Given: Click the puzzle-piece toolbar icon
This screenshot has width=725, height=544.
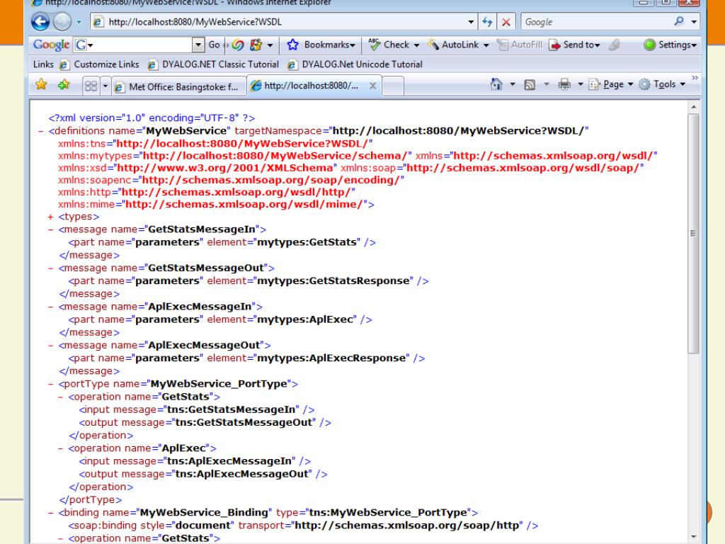Looking at the screenshot, I should [256, 45].
